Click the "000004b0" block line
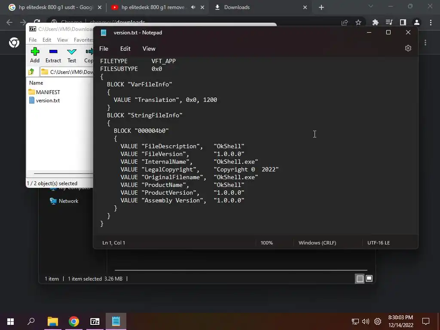Image resolution: width=440 pixels, height=330 pixels. (x=141, y=131)
